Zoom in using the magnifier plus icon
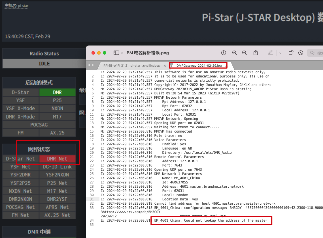This screenshot has height=238, width=323. (x=245, y=53)
